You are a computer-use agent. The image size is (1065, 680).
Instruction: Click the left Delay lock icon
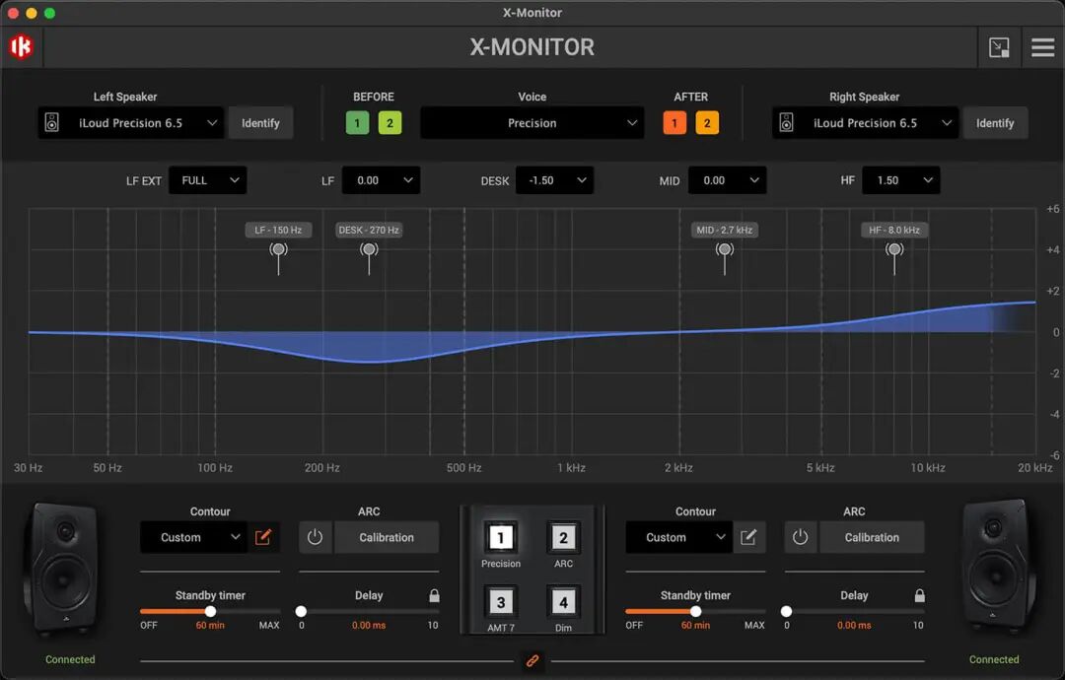(434, 596)
